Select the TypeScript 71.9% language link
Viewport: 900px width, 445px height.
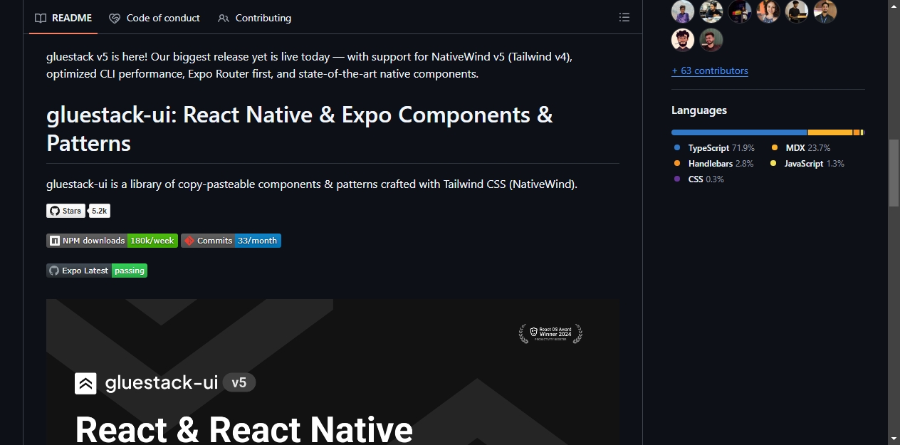tap(714, 148)
